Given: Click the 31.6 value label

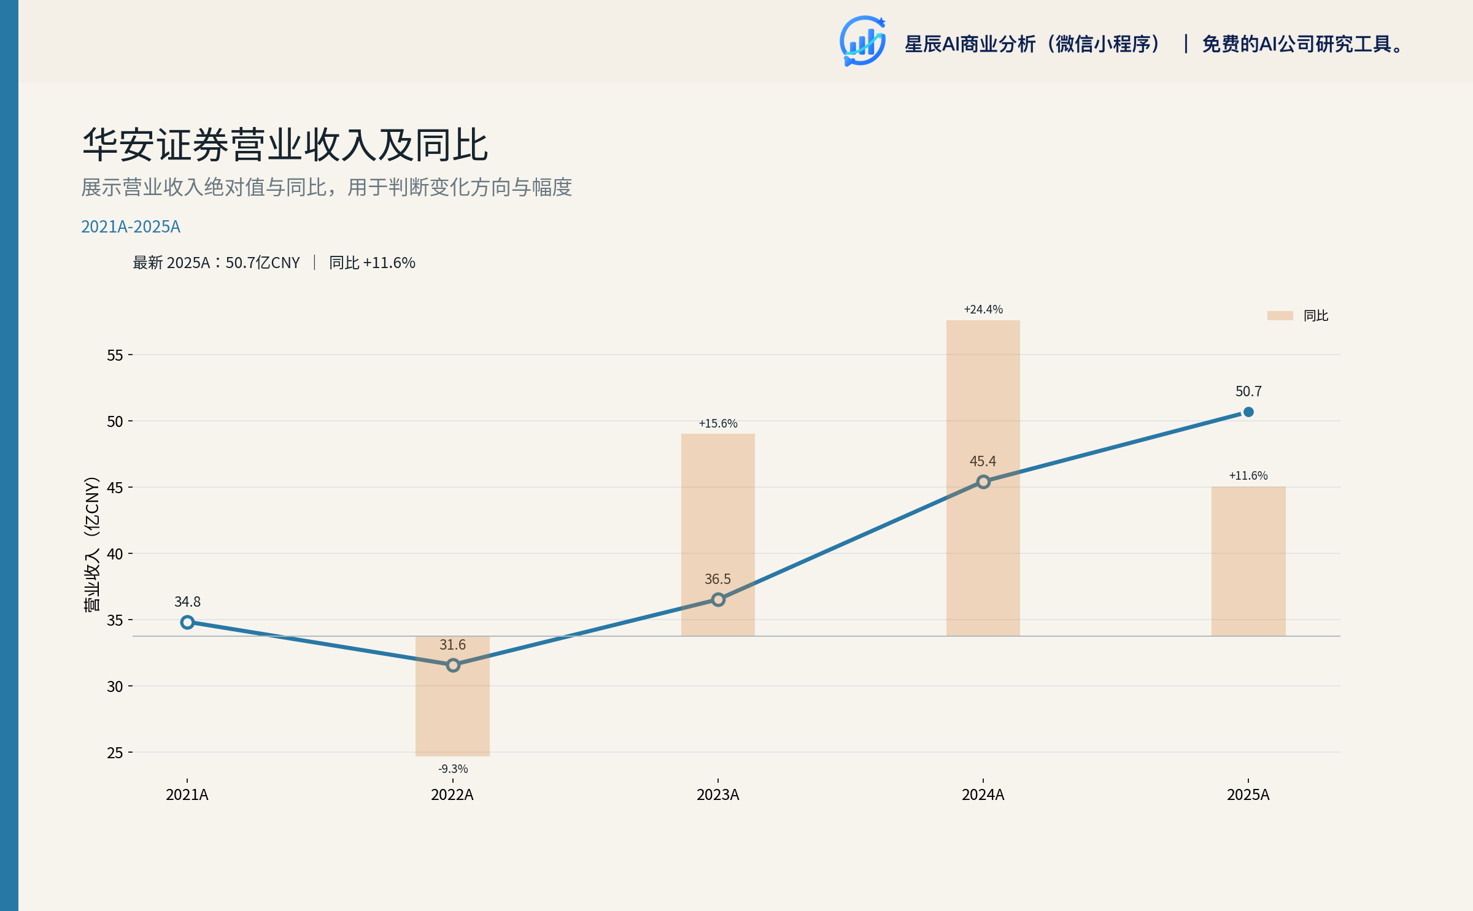Looking at the screenshot, I should 452,645.
